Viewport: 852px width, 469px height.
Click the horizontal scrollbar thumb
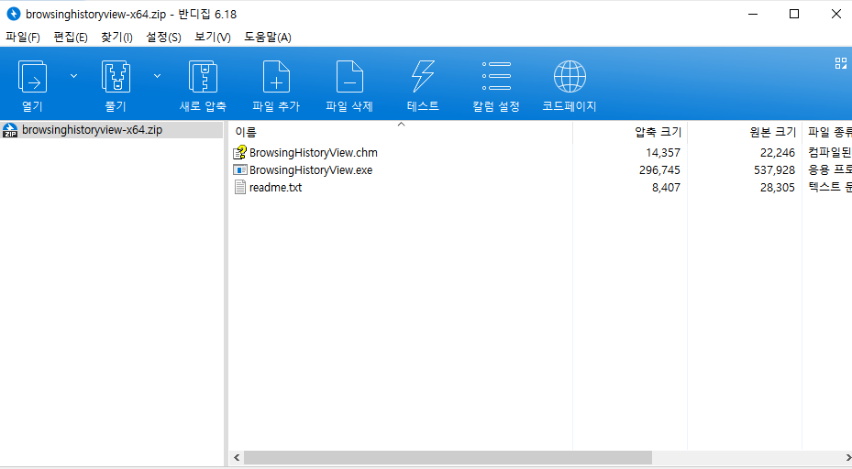coord(448,458)
